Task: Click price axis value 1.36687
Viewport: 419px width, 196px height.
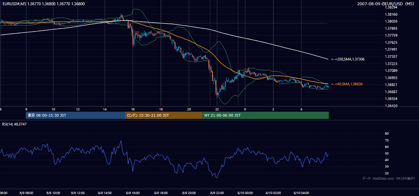Action: [391, 92]
